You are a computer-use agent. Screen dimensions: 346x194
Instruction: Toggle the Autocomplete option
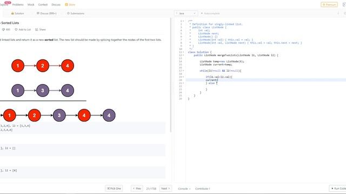(210, 13)
